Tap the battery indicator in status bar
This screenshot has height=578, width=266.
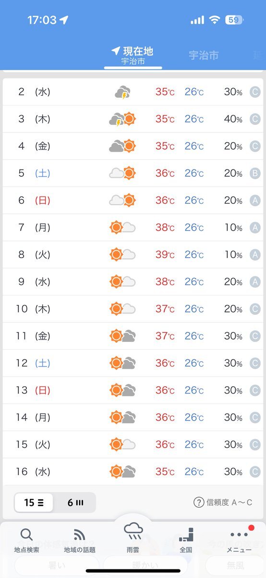234,20
